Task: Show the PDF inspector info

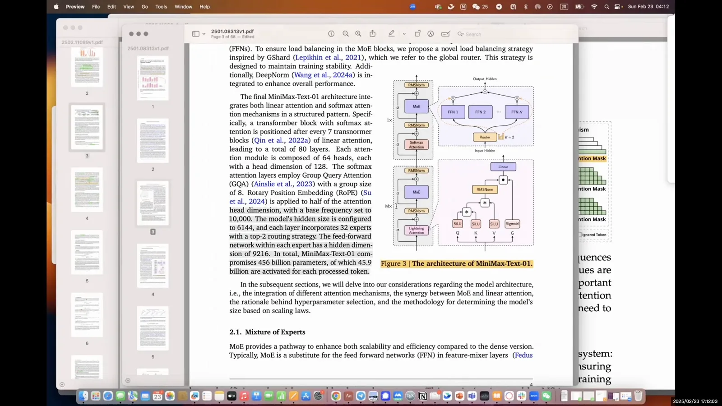Action: [x=331, y=34]
